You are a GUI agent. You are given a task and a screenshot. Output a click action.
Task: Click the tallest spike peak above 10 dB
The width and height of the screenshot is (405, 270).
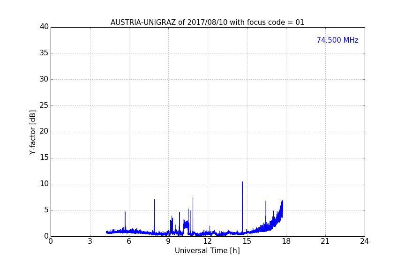(x=242, y=182)
